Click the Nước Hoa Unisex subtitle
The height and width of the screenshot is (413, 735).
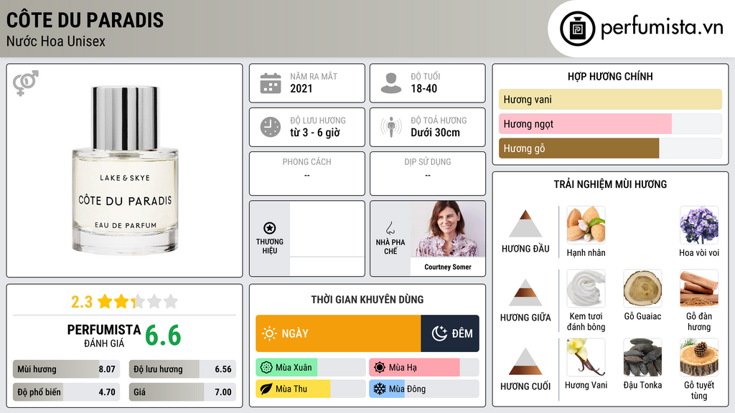click(x=56, y=41)
